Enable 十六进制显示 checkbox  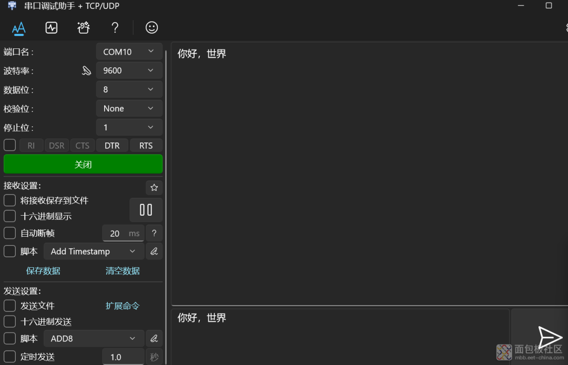10,216
